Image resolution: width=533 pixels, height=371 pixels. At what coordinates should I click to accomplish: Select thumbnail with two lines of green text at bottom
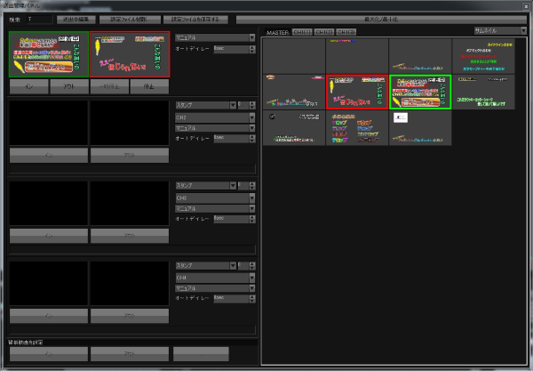click(483, 92)
